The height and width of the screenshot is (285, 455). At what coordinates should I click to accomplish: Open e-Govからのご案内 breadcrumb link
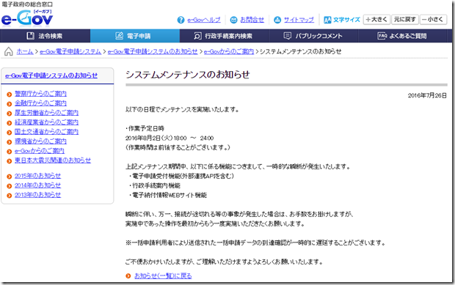pyautogui.click(x=229, y=51)
